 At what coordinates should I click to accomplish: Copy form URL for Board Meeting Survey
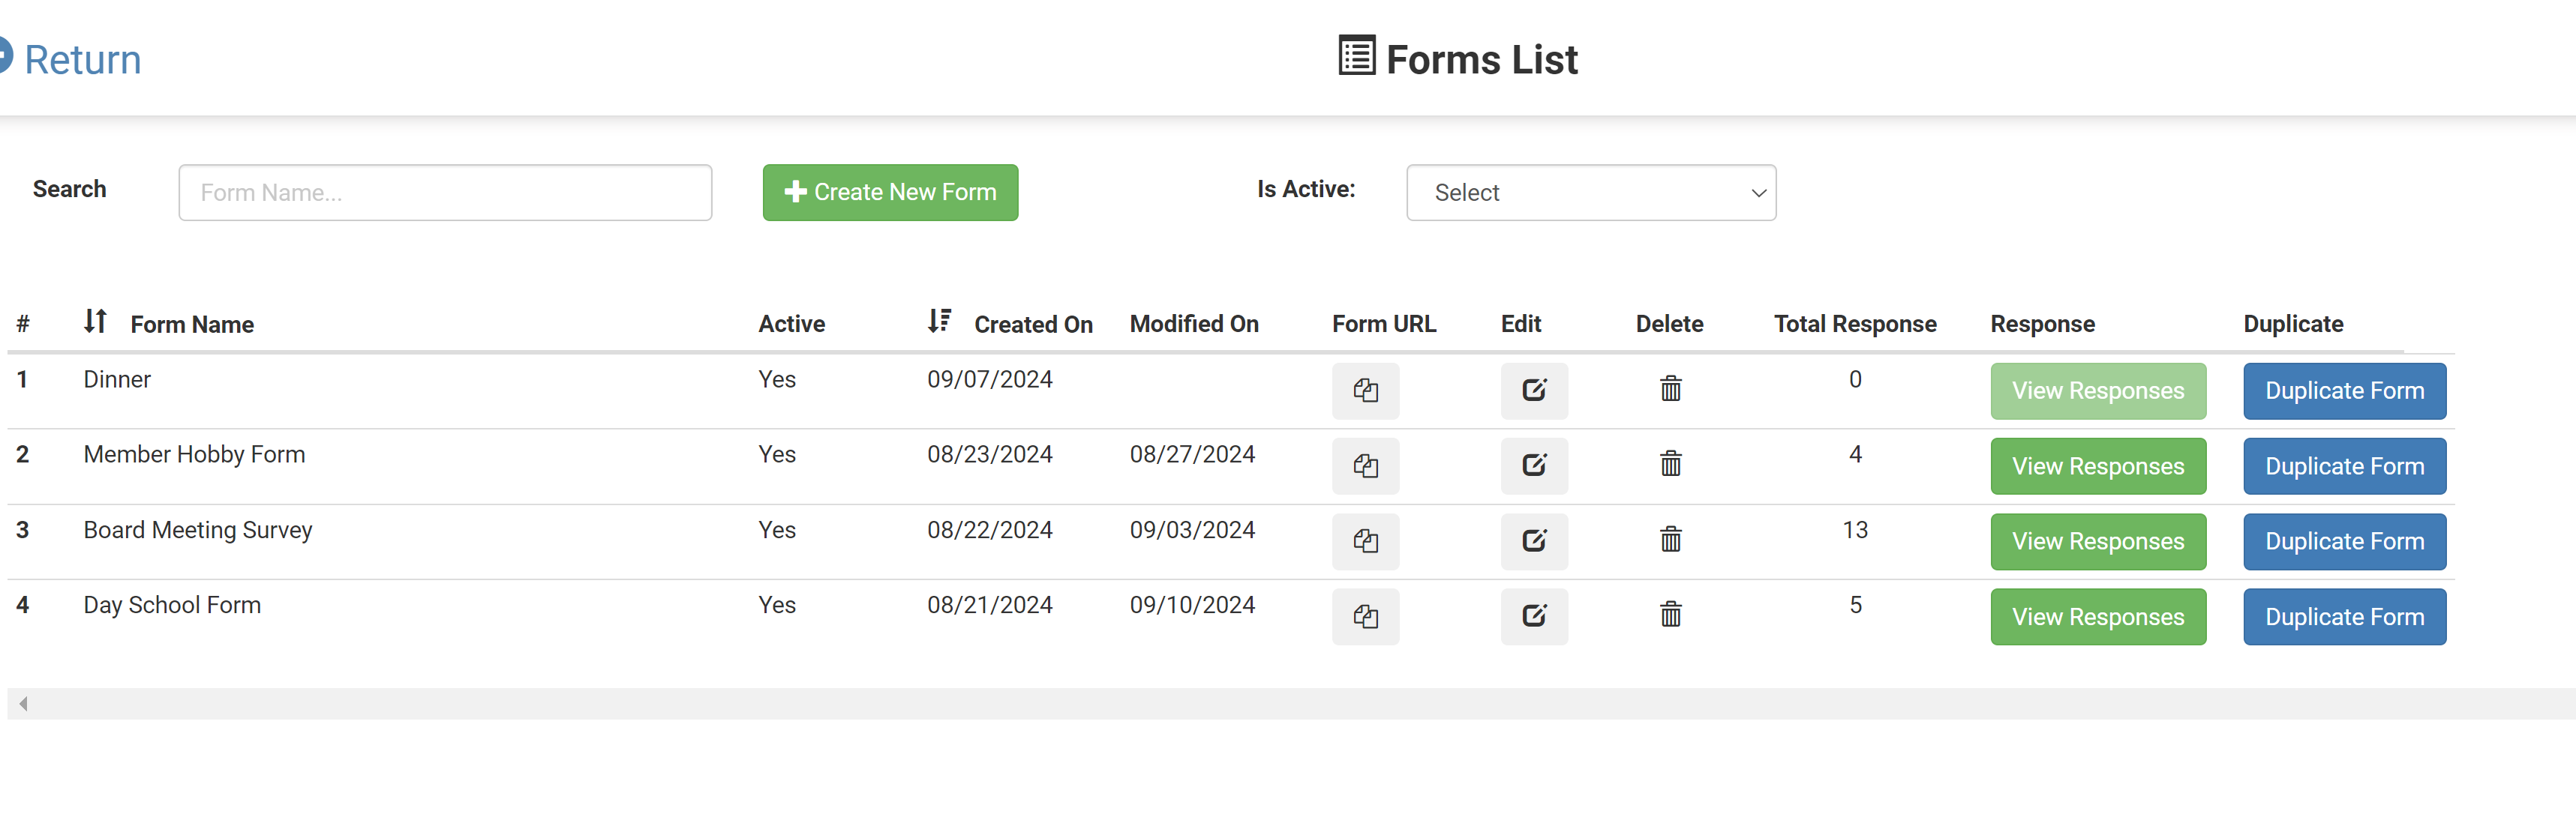click(1365, 541)
